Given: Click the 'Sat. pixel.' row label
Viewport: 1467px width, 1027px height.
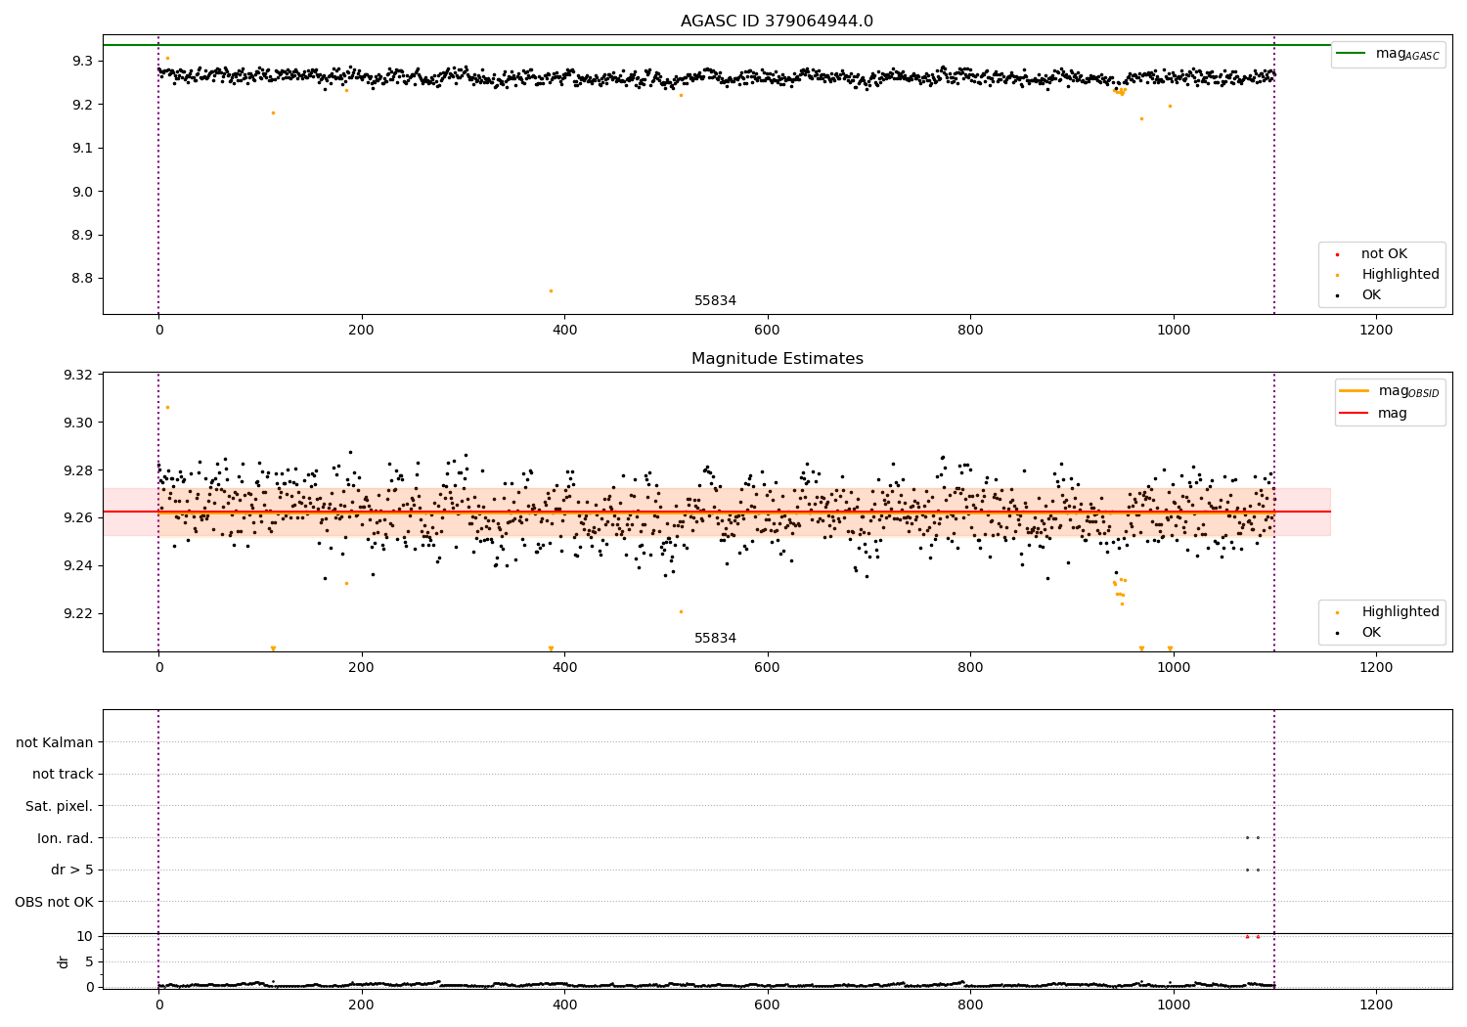Looking at the screenshot, I should click(60, 807).
